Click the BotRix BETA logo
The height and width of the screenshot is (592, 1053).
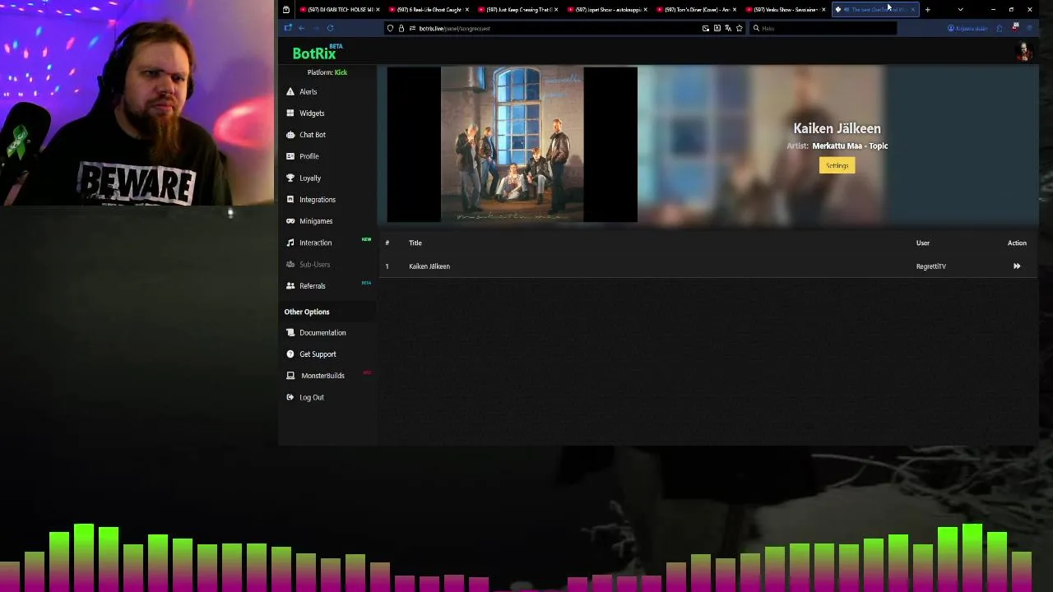318,53
